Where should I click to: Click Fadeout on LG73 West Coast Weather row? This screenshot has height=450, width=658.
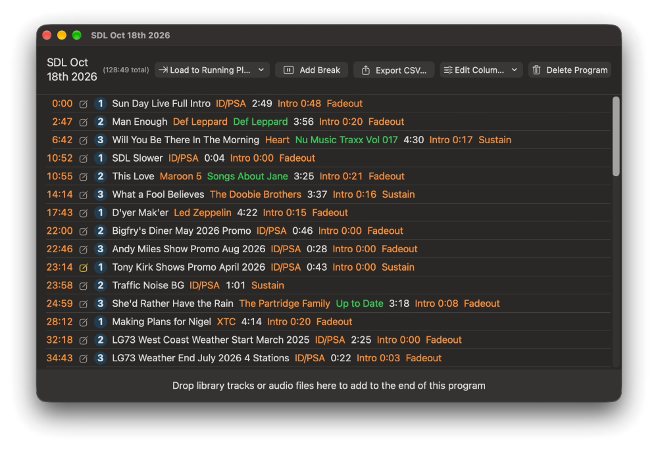tap(443, 340)
